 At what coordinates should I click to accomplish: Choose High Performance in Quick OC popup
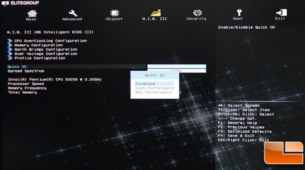point(155,88)
